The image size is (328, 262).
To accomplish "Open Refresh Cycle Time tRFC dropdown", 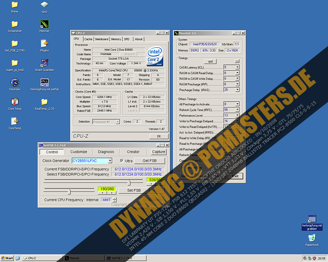I will point(237,110).
